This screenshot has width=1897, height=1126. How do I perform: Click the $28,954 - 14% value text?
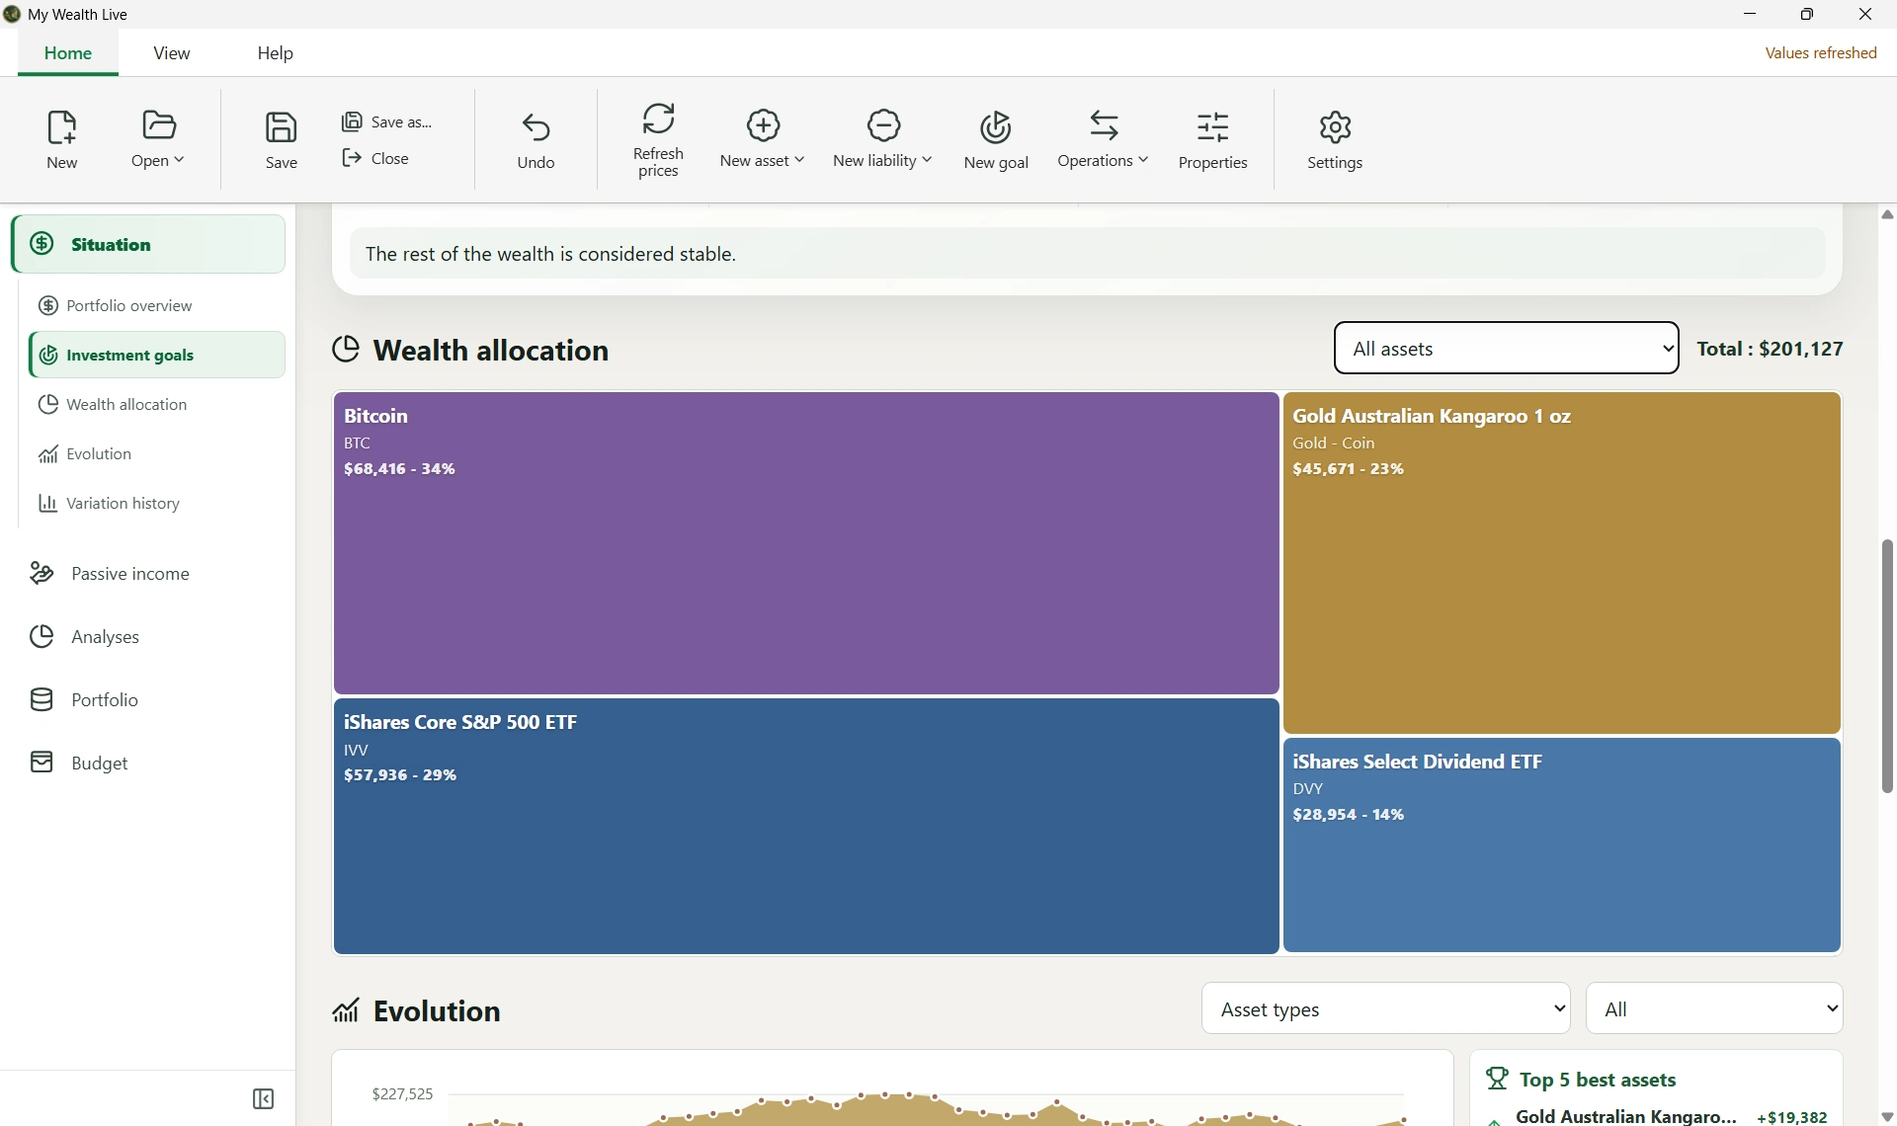pos(1349,815)
